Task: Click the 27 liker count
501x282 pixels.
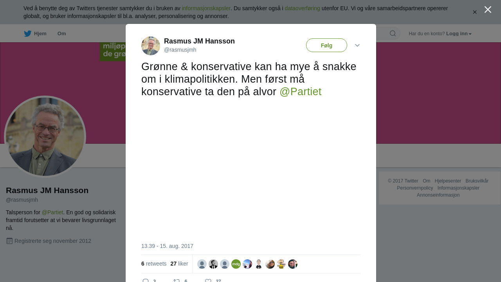Action: coord(179,264)
